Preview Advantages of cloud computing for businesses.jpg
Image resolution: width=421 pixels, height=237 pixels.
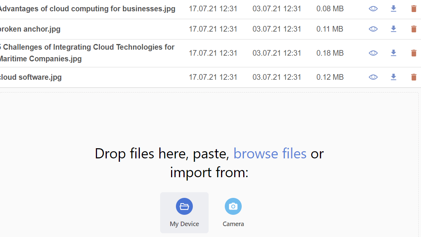[x=373, y=8]
